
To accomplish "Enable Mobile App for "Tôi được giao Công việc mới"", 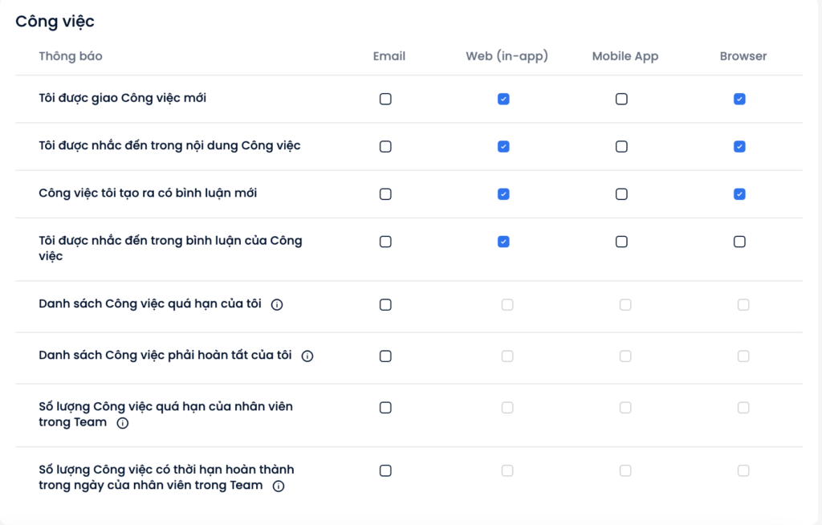I will [x=621, y=99].
